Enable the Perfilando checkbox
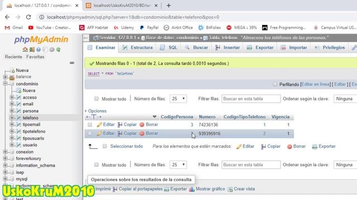Image resolution: width=357 pixels, height=200 pixels. pos(275,84)
